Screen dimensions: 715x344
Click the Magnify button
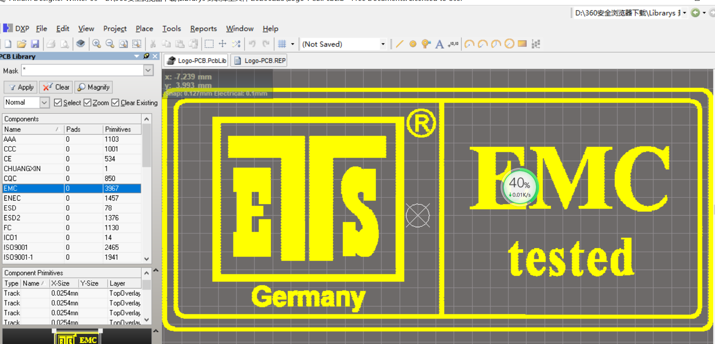point(94,87)
